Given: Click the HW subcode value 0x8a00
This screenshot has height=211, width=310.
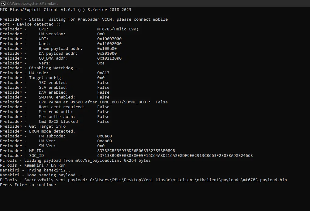Looking at the screenshot, I should [104, 136].
